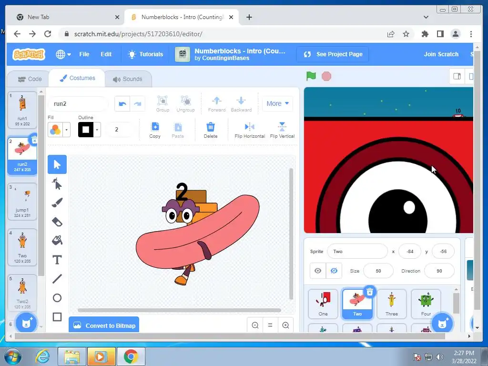
Task: Show the sprite with eye icon
Action: coord(318,271)
